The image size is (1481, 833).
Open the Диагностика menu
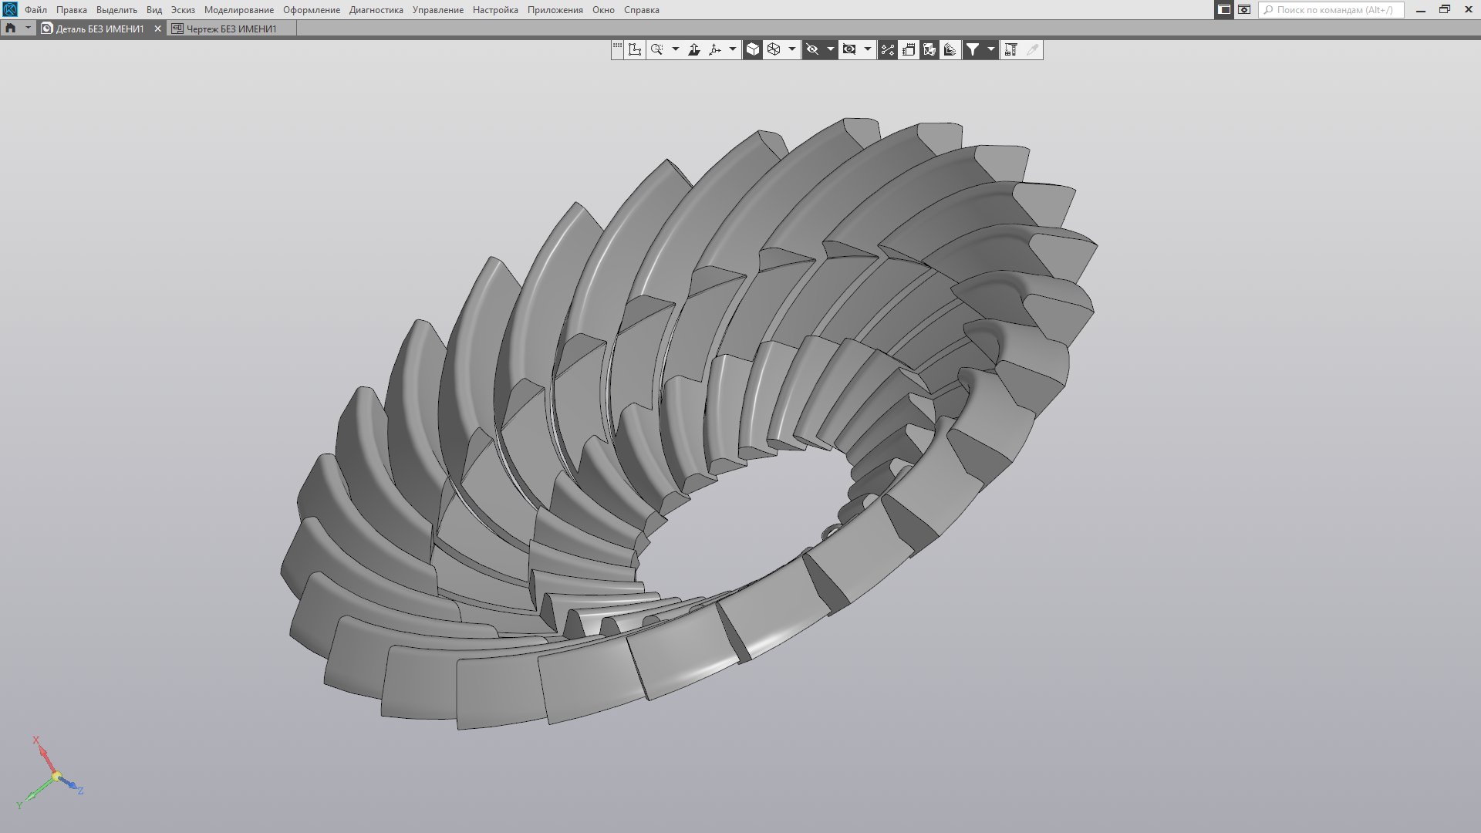pos(376,10)
